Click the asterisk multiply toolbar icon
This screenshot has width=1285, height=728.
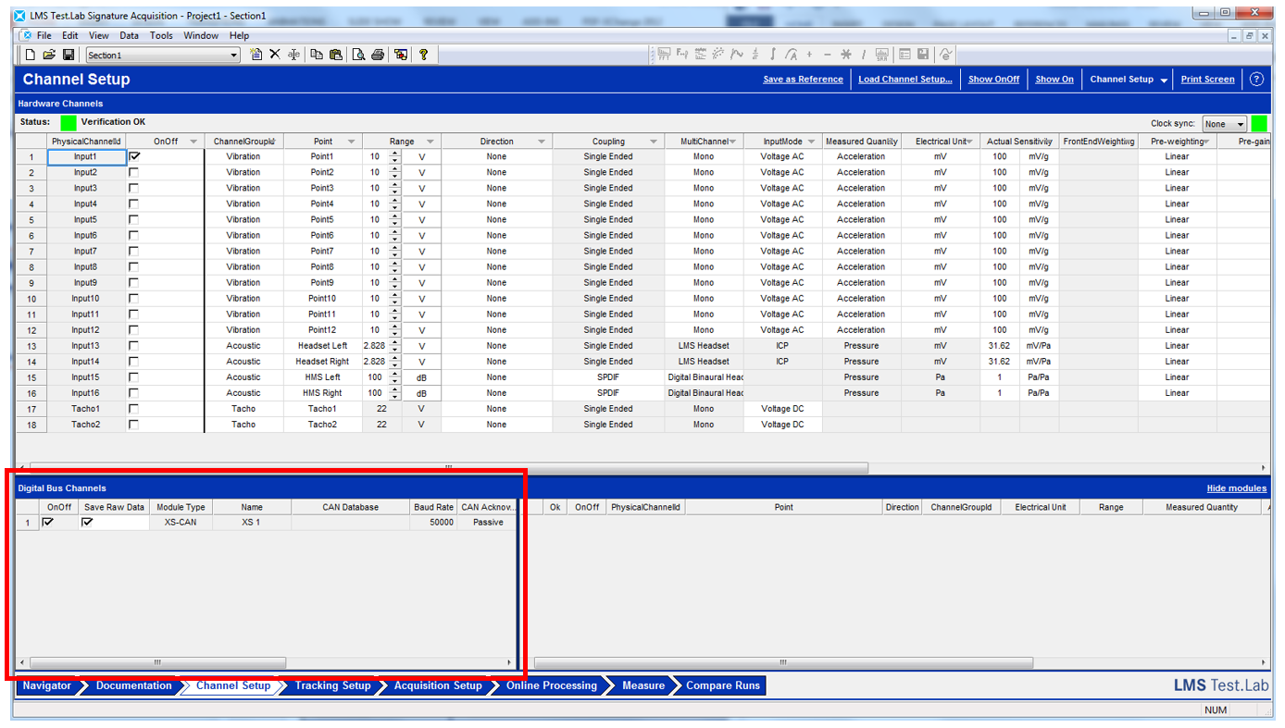pyautogui.click(x=845, y=55)
